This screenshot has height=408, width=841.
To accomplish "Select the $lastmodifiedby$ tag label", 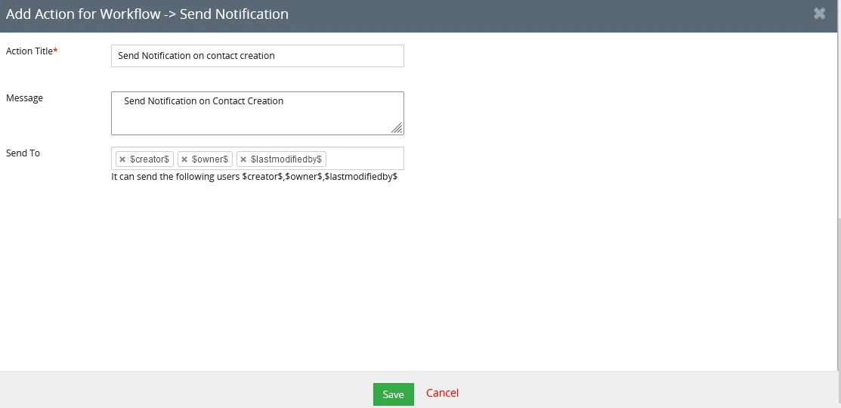I will [x=286, y=159].
